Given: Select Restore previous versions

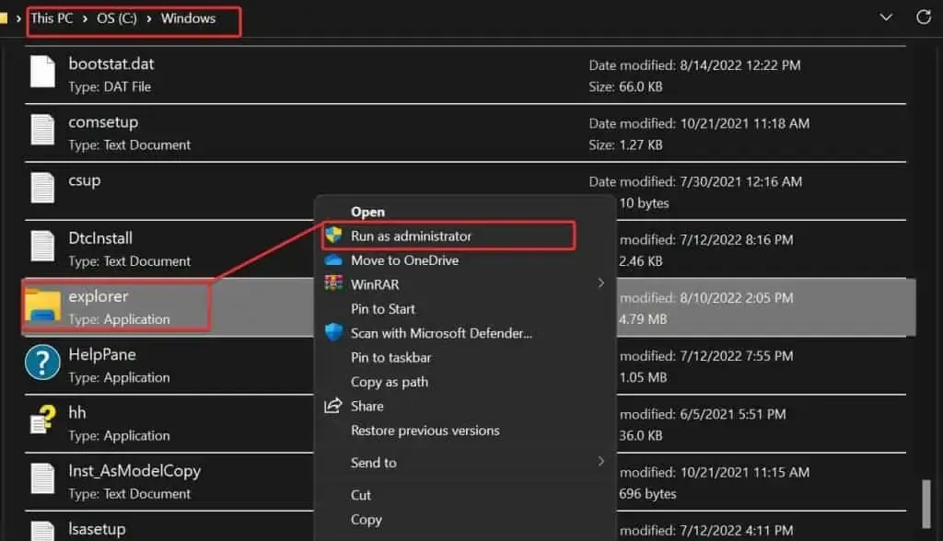Looking at the screenshot, I should [425, 431].
